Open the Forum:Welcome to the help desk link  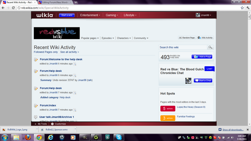click(61, 59)
